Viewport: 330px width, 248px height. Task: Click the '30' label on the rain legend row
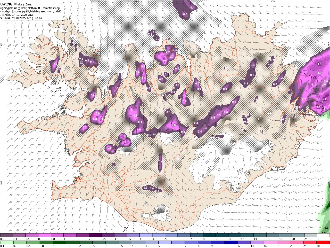(319, 246)
